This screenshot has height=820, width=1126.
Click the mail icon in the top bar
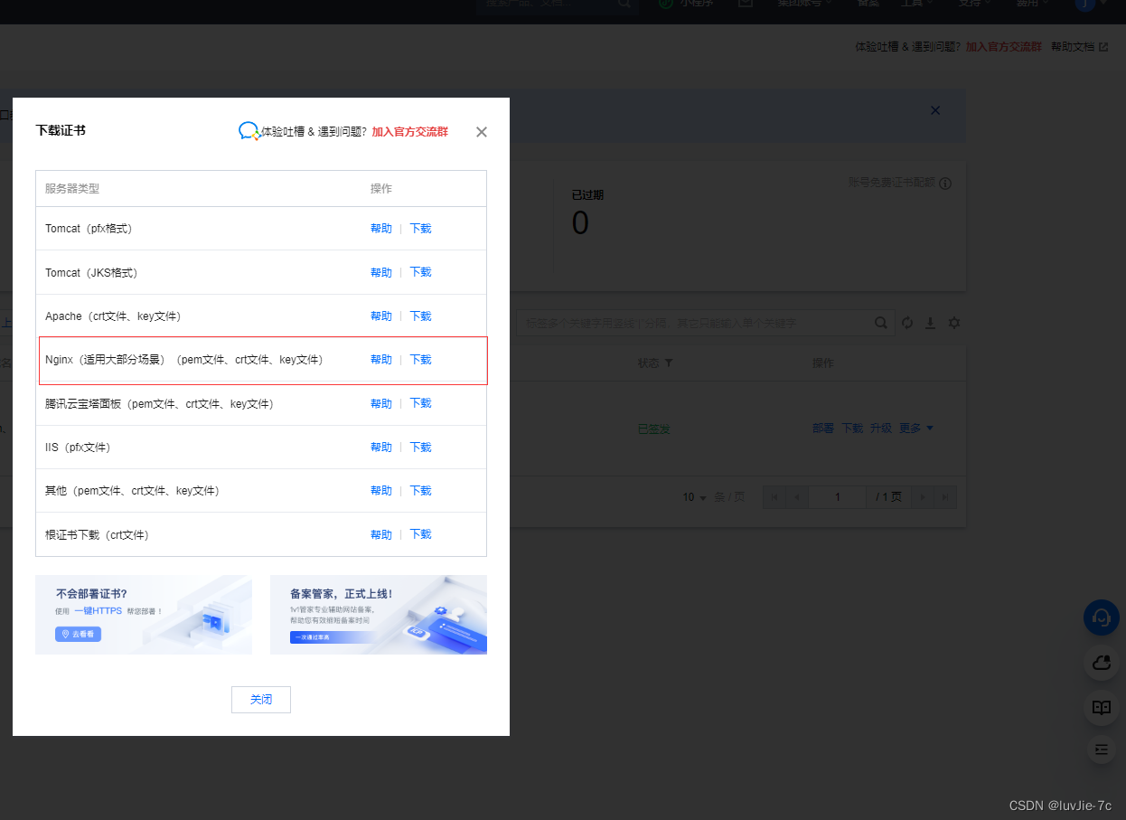tap(746, 4)
